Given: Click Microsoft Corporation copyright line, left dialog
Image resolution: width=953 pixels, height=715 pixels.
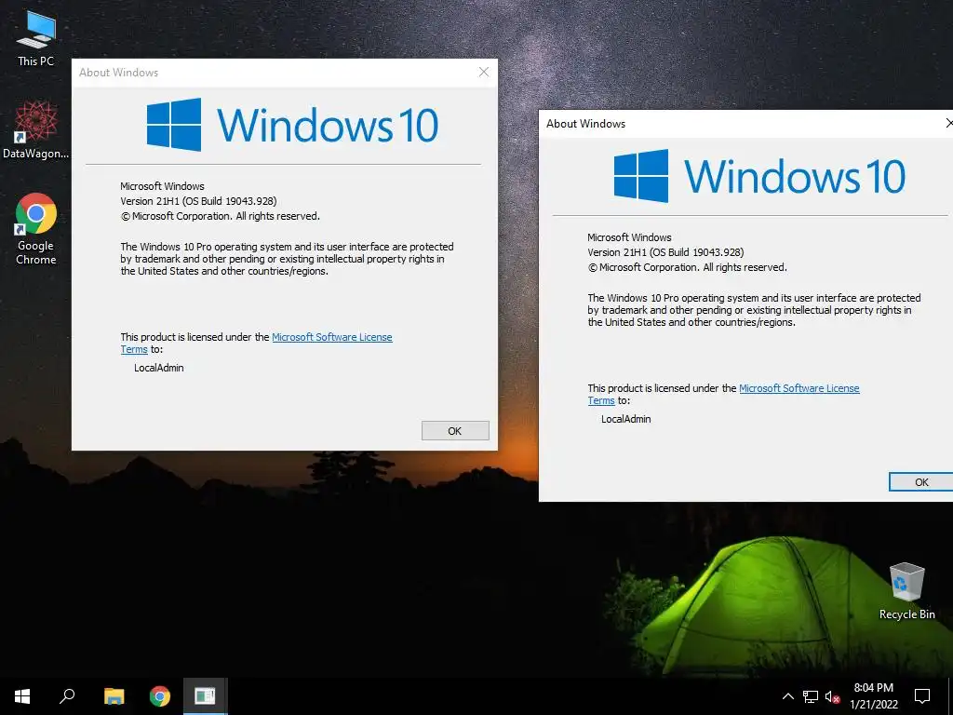Looking at the screenshot, I should (220, 216).
